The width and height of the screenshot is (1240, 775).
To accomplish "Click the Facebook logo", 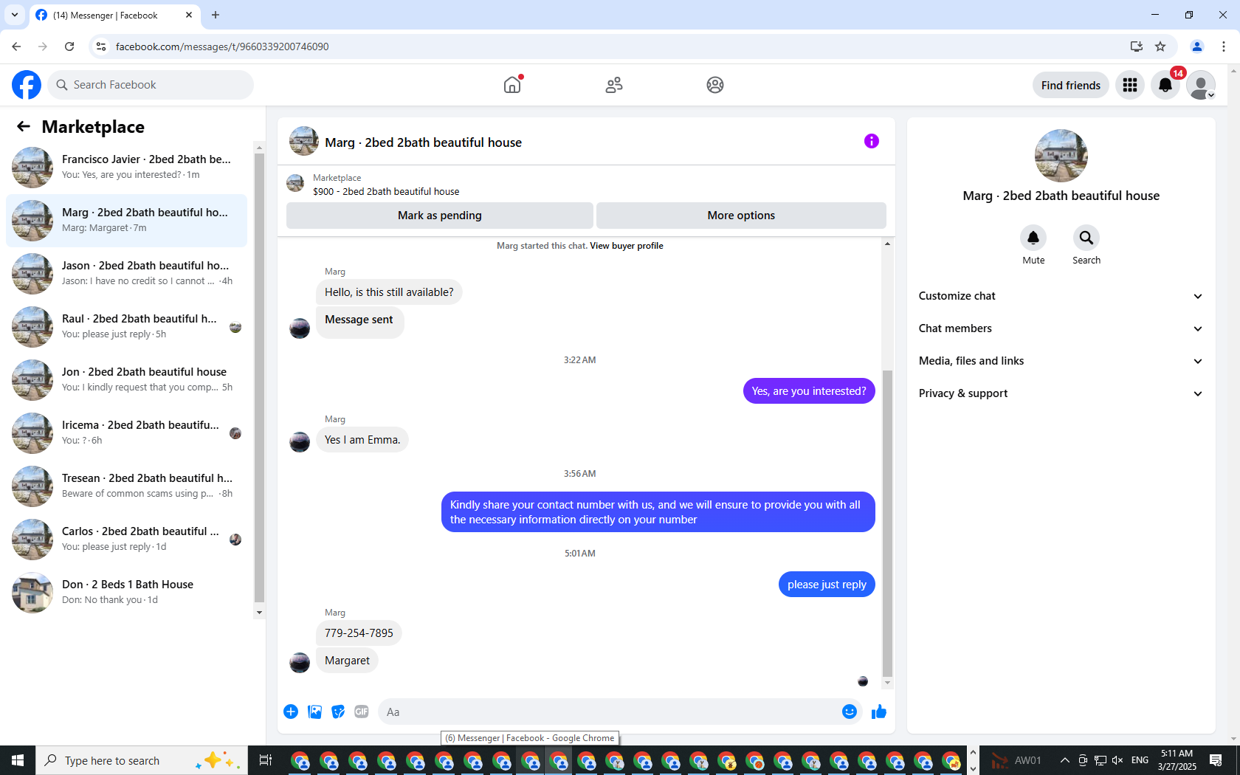I will (27, 85).
